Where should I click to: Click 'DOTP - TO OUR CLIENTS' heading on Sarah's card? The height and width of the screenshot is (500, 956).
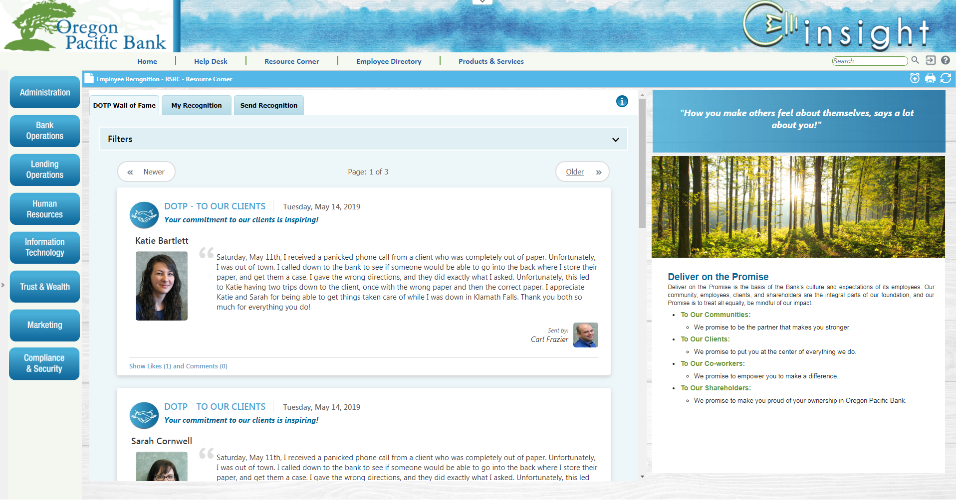pos(215,407)
